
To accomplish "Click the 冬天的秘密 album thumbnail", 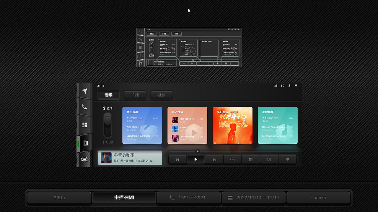I will [x=106, y=158].
